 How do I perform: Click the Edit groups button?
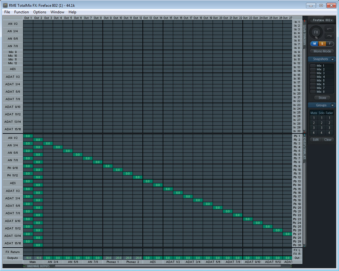(316, 140)
